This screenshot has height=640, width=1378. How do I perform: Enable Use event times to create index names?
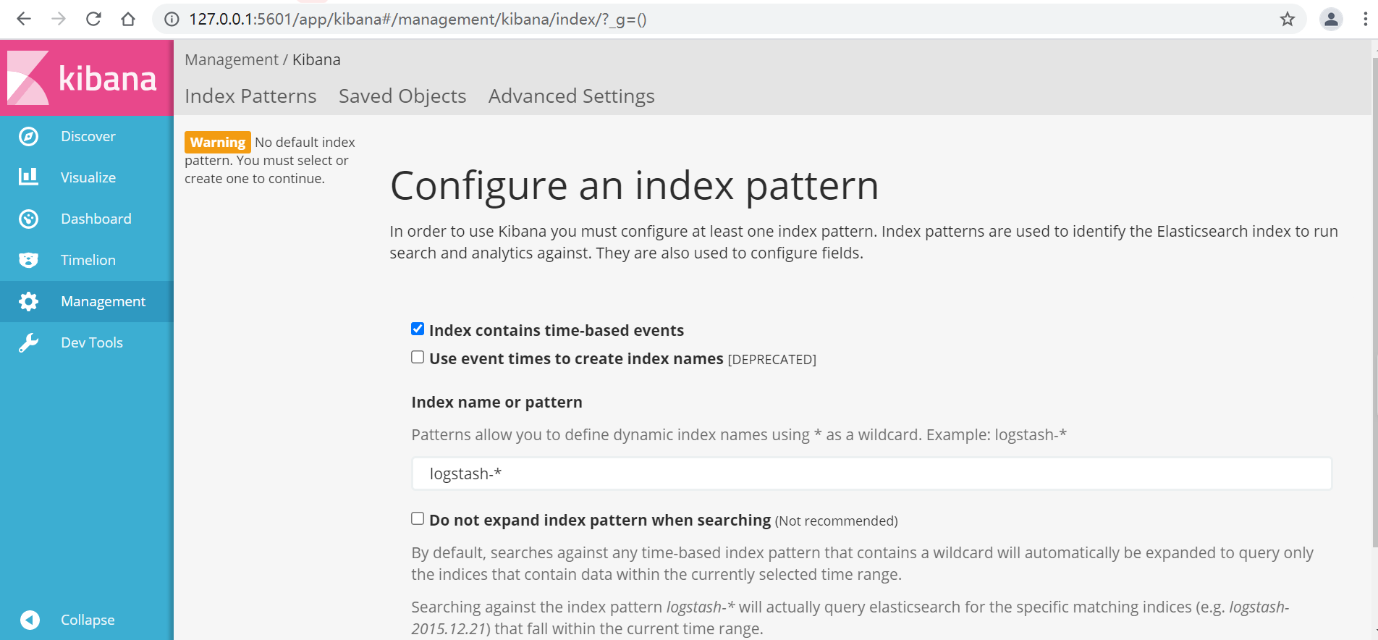[418, 357]
